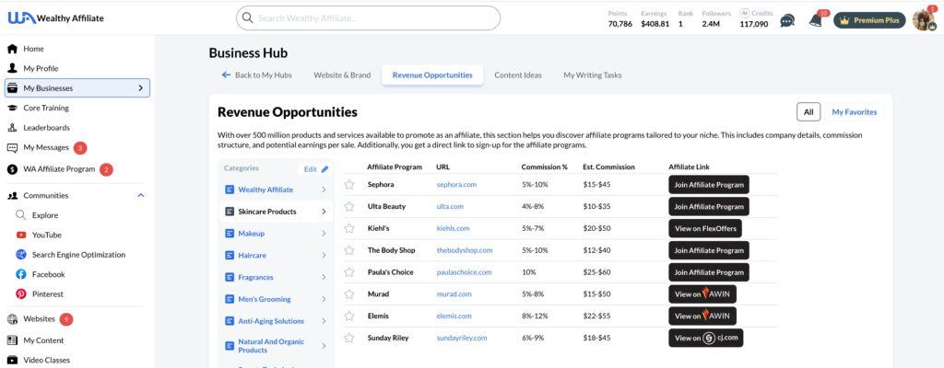Click the user profile avatar
The image size is (944, 368).
(924, 20)
